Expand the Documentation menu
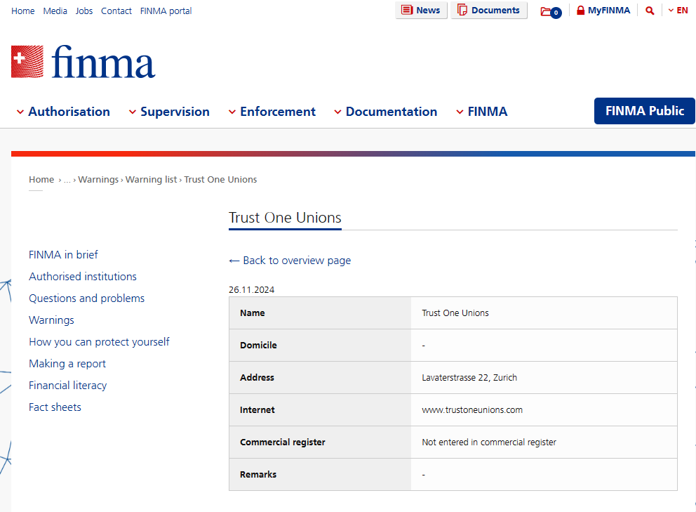 386,112
